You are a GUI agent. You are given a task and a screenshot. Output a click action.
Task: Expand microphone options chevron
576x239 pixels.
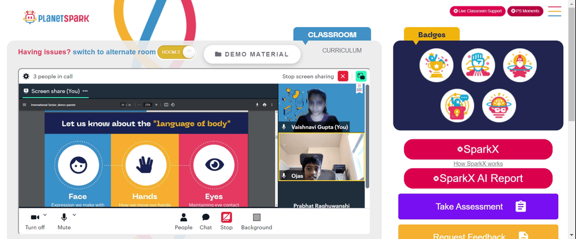click(74, 215)
